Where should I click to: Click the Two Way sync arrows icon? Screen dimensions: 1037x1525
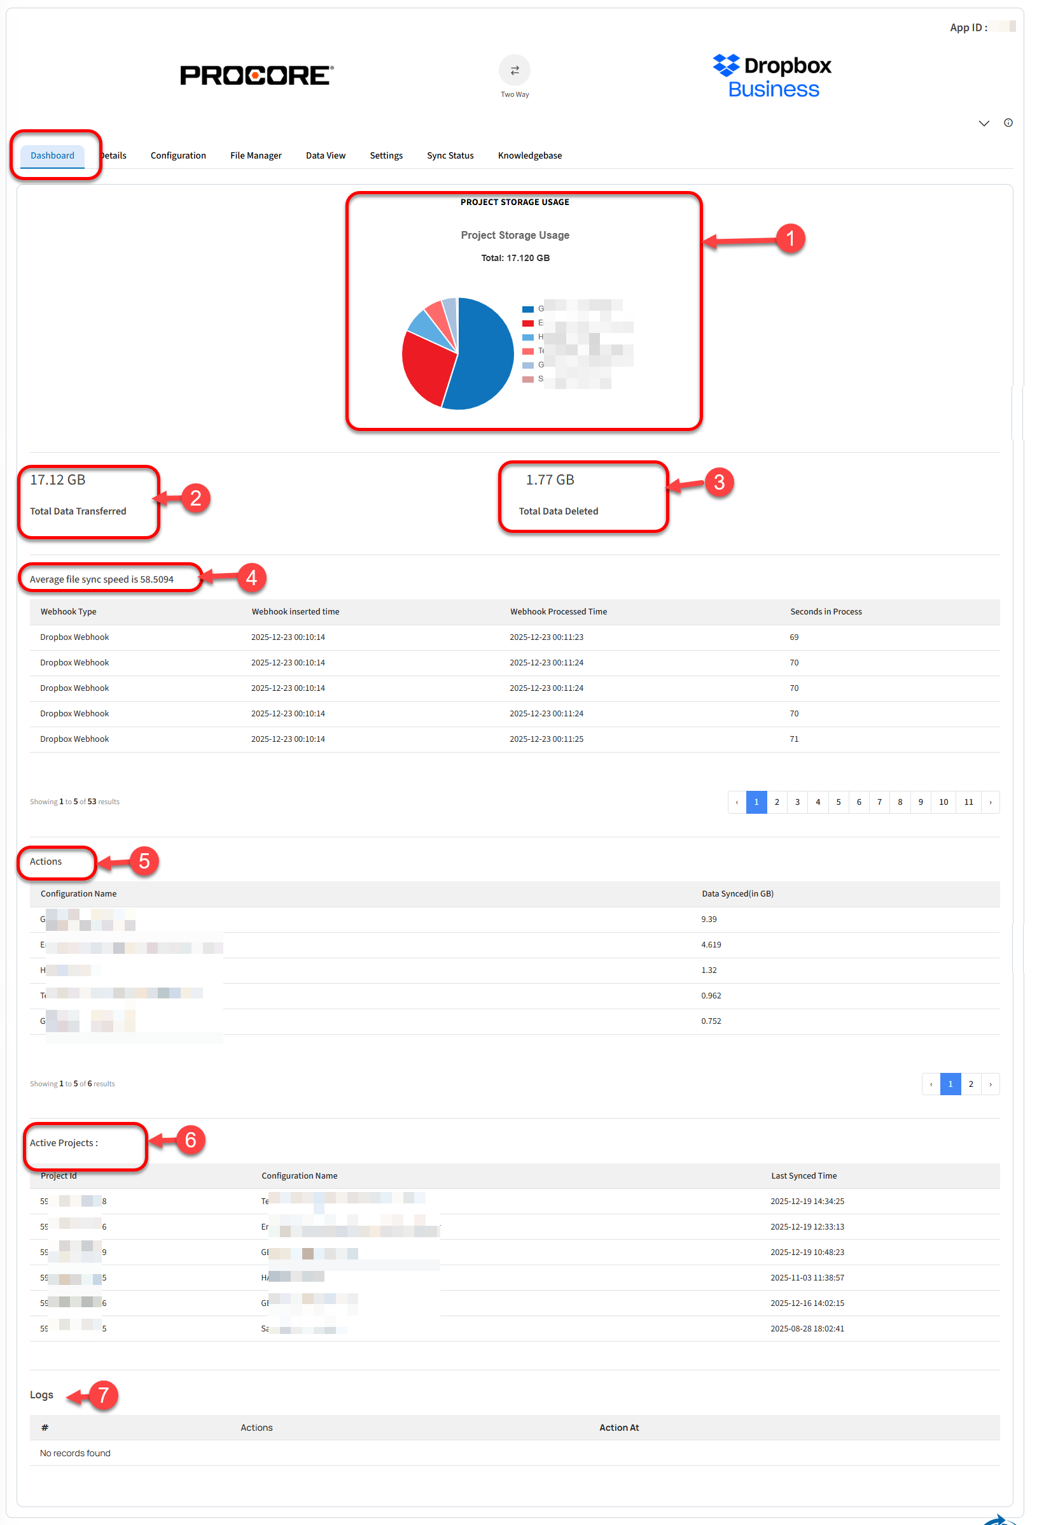click(x=515, y=70)
